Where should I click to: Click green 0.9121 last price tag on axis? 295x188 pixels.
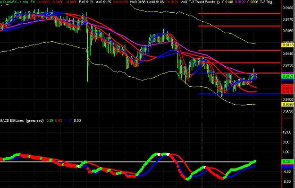(287, 76)
